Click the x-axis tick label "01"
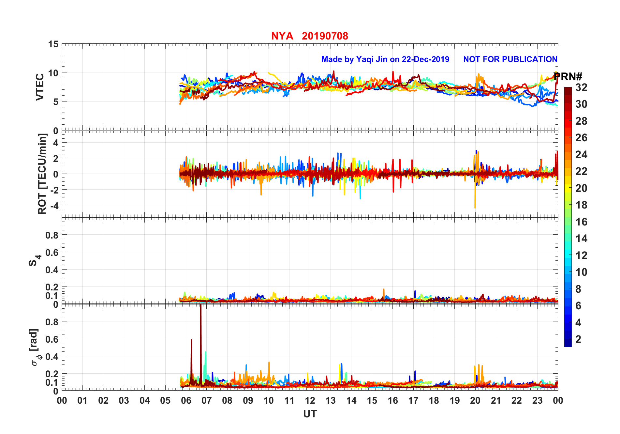This screenshot has height=434, width=620. pos(82,401)
